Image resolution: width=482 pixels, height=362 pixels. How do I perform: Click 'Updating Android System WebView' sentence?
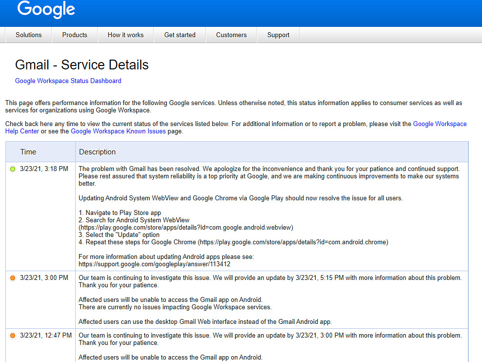tap(241, 198)
